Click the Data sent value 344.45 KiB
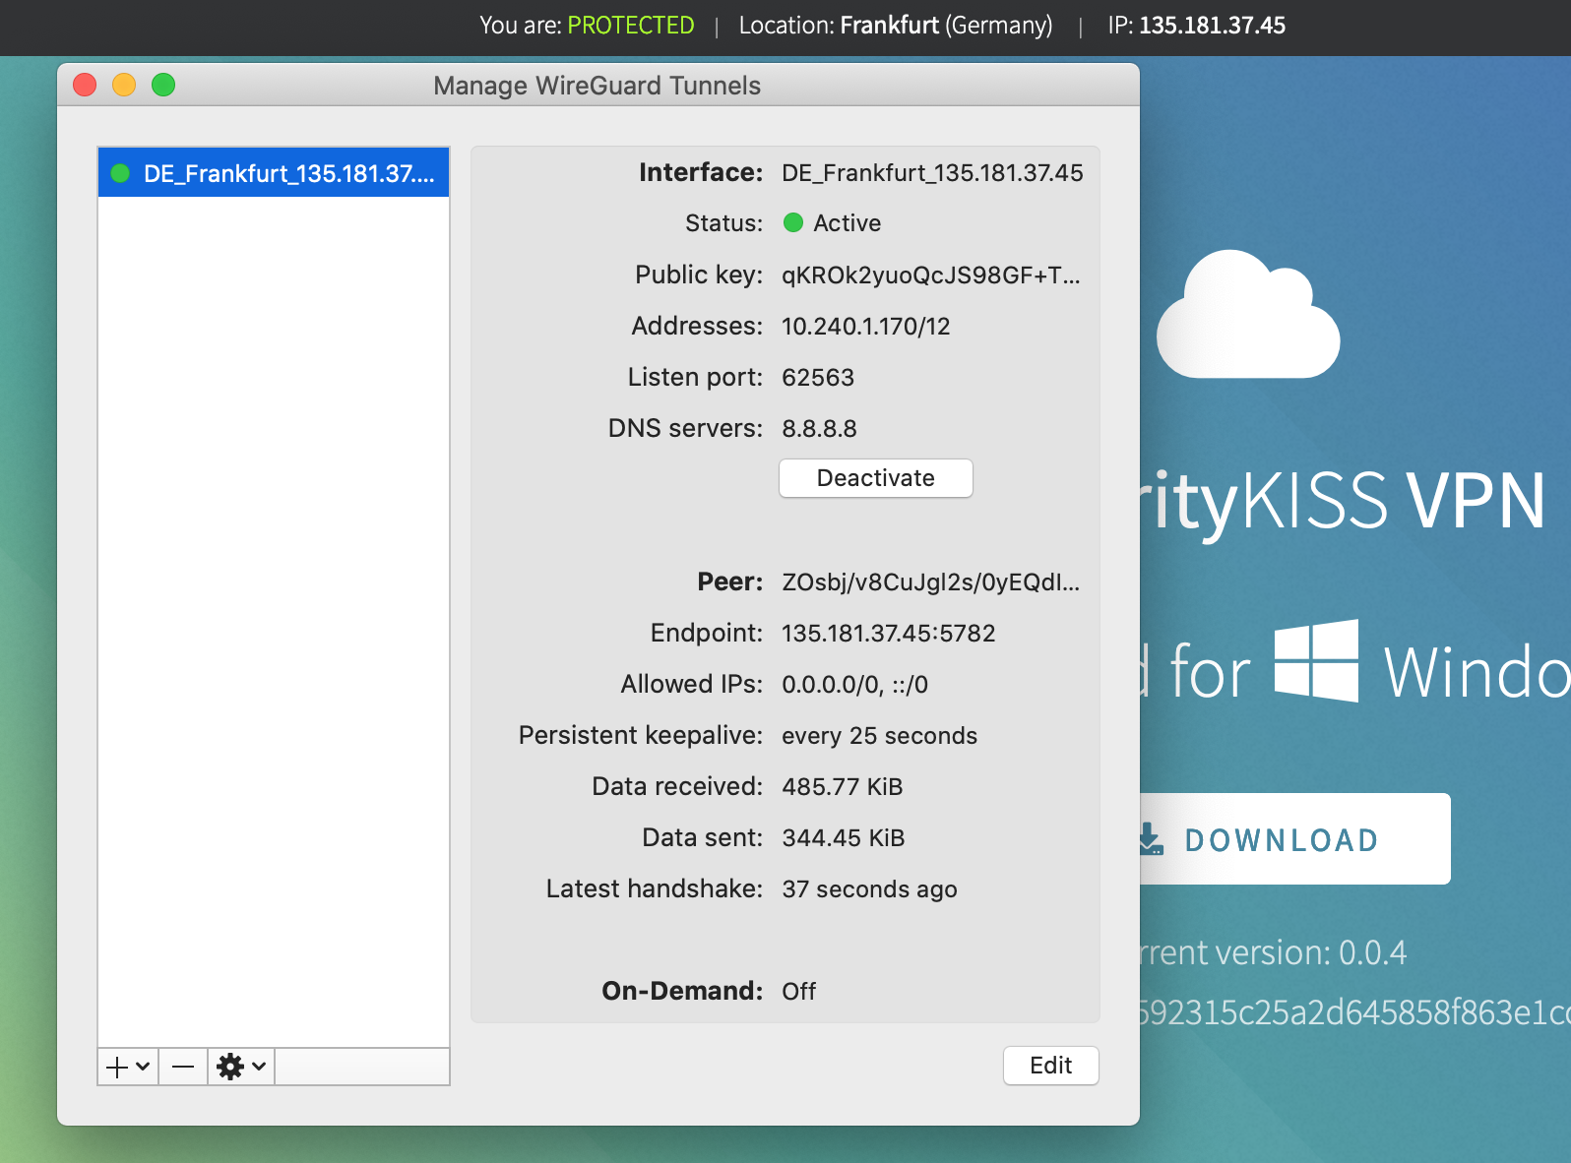The height and width of the screenshot is (1163, 1571). click(844, 838)
